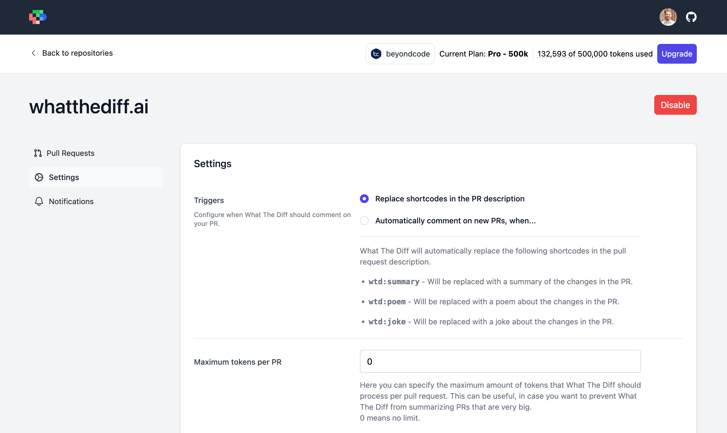The image size is (727, 433).
Task: Go back to repositories
Action: pyautogui.click(x=72, y=53)
